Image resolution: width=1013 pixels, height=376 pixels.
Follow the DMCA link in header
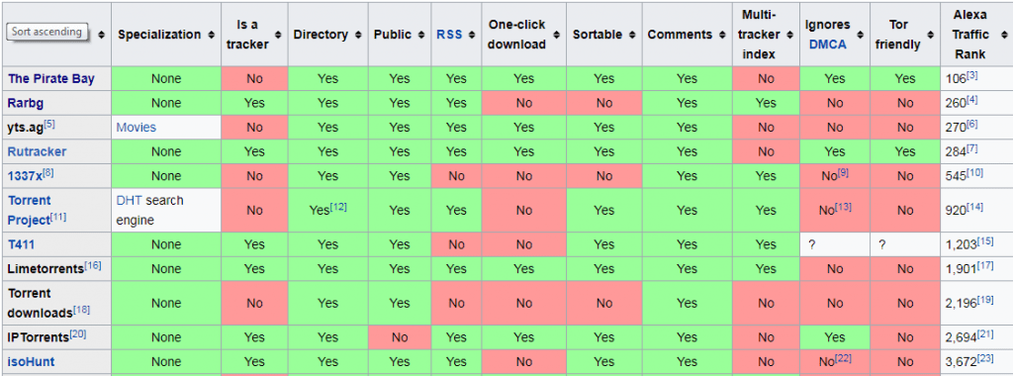point(828,45)
